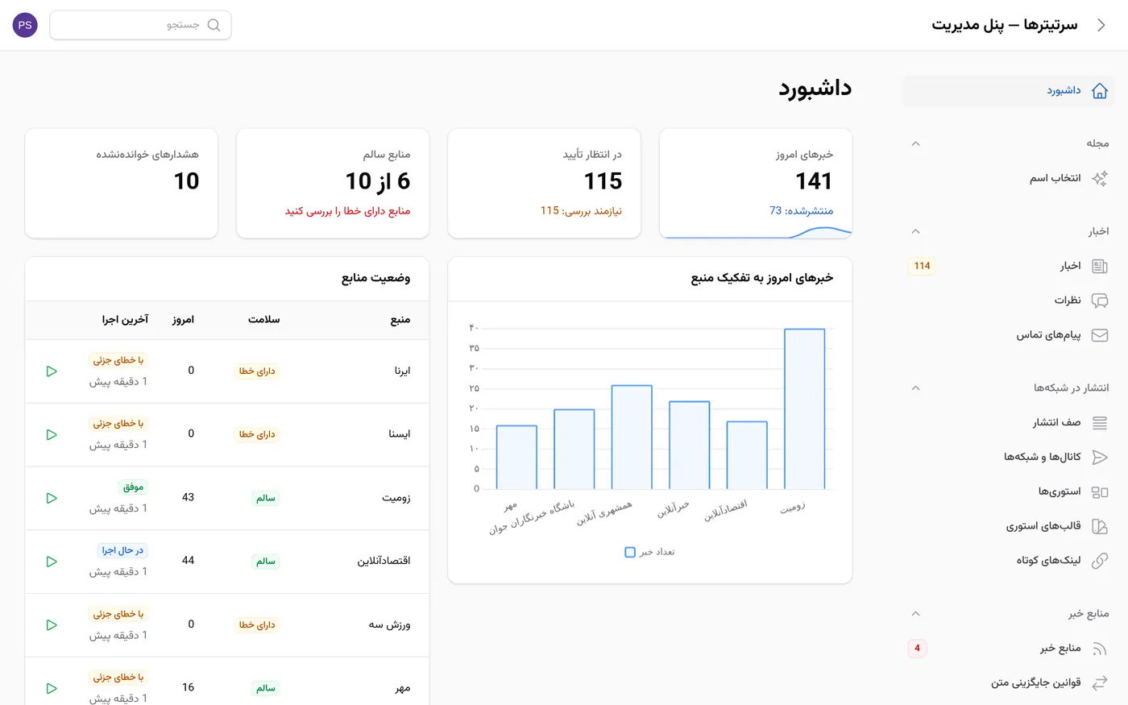1128x705 pixels.
Task: Collapse the منابع خبر sidebar section
Action: pyautogui.click(x=915, y=613)
